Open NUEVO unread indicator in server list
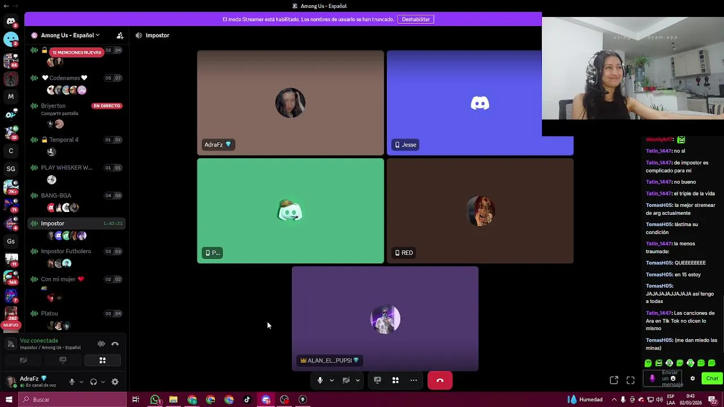 11,325
